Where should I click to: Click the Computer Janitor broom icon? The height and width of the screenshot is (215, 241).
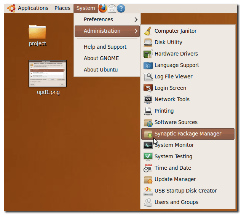(x=148, y=31)
